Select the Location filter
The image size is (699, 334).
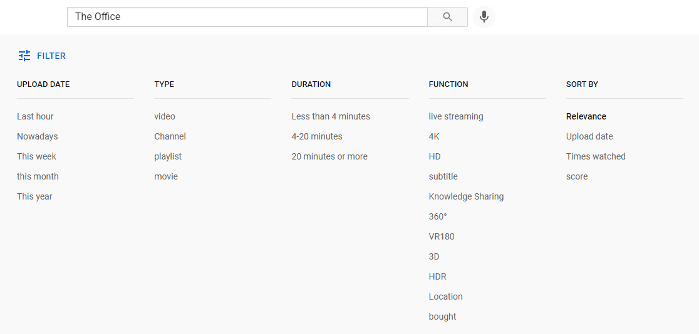pos(446,296)
